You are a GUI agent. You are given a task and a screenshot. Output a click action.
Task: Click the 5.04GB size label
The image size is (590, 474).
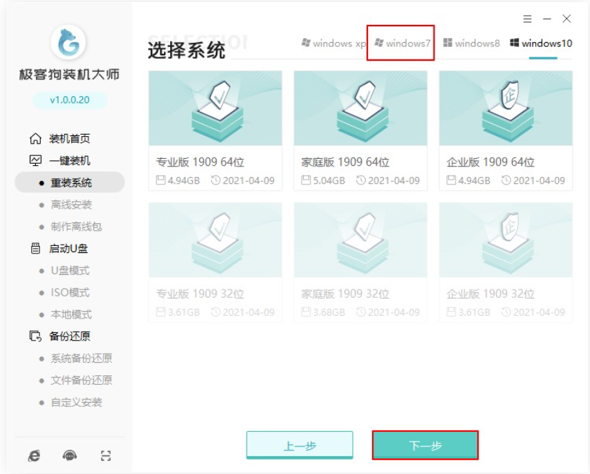pos(329,181)
